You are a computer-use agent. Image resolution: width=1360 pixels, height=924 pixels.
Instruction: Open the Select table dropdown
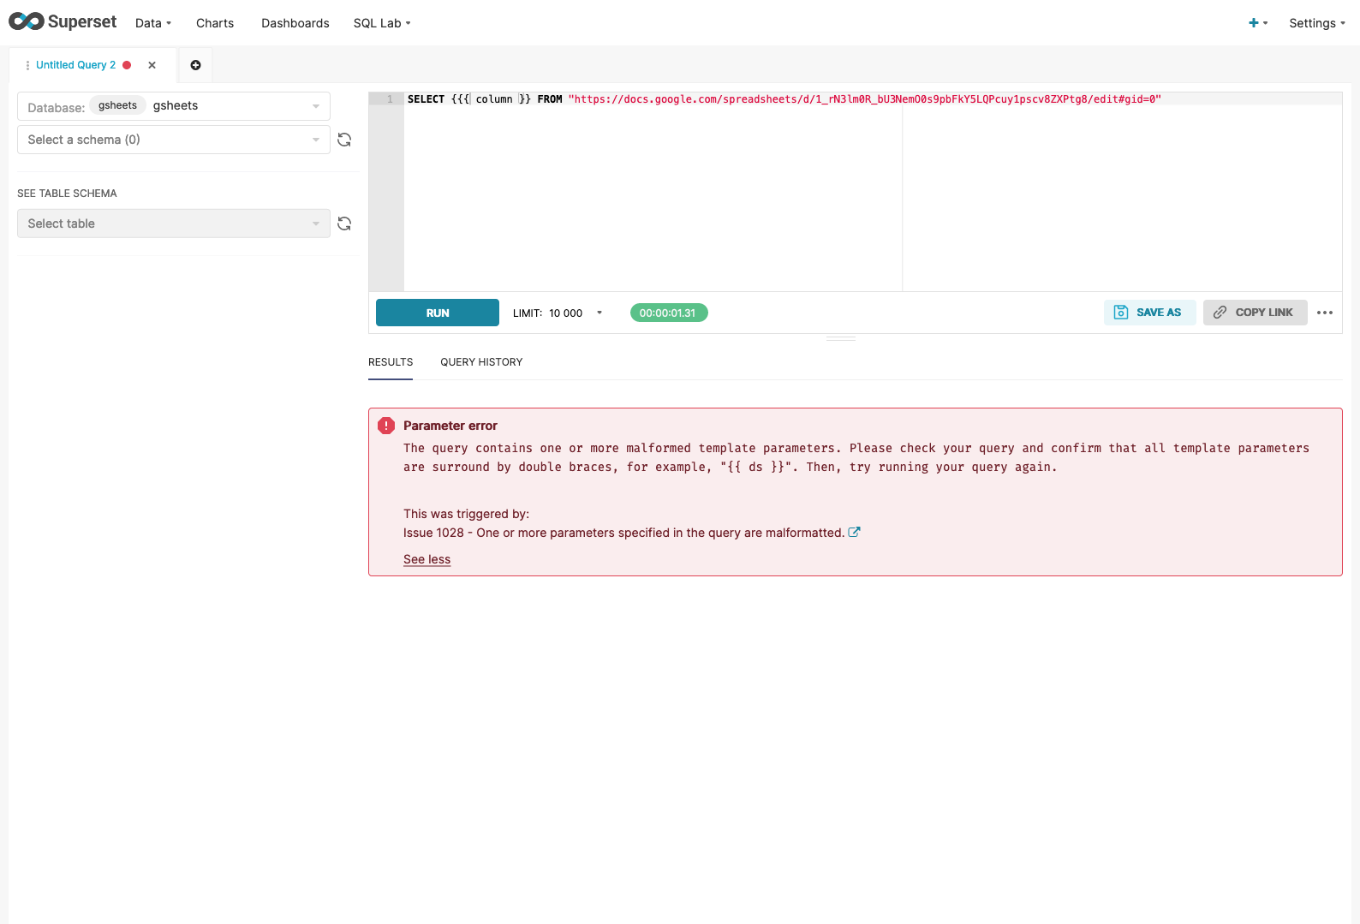tap(174, 224)
